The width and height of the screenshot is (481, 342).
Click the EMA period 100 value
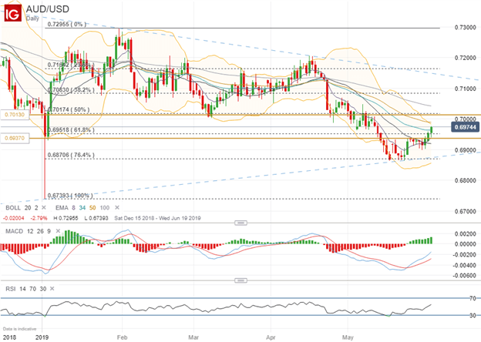coord(105,208)
